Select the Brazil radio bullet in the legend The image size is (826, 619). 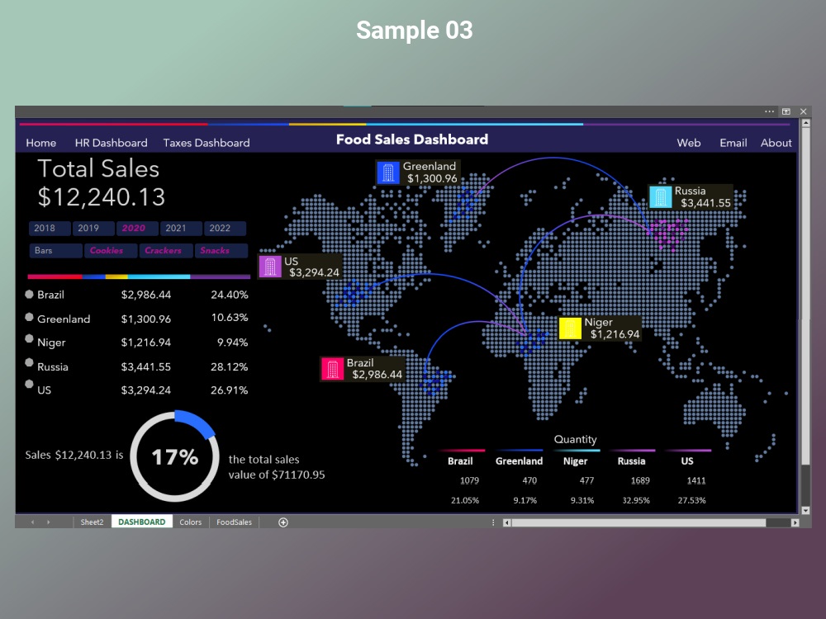coord(30,295)
